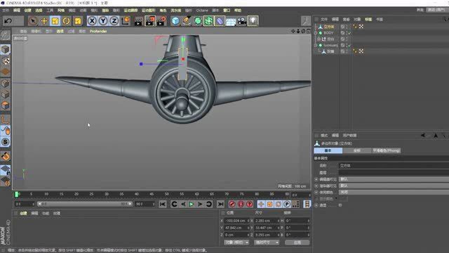Open the coordinate mode dropdown under position
Screen dimensions: 449x253
(236, 242)
